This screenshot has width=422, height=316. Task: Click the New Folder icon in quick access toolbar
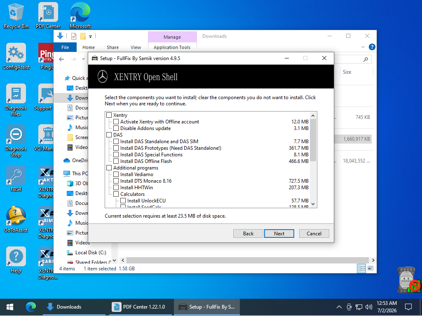coord(83,36)
